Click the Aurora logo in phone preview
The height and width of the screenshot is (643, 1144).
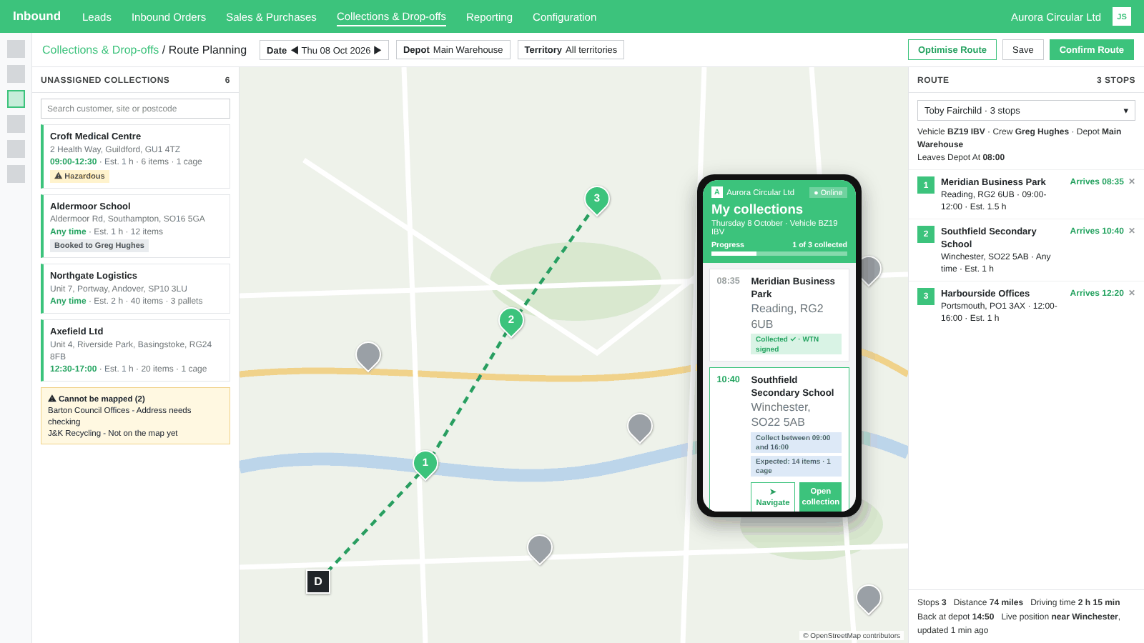(x=717, y=192)
